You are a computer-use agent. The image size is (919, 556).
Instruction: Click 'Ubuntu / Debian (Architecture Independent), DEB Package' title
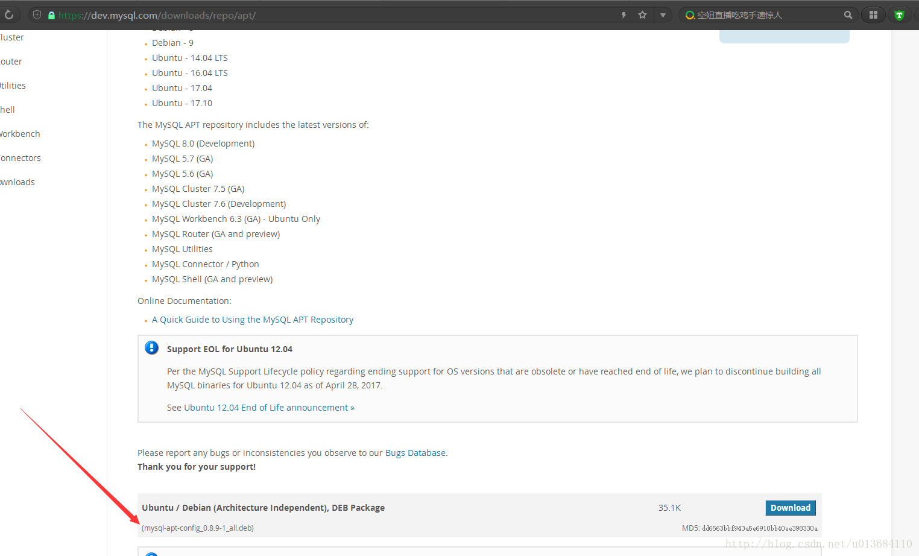264,508
